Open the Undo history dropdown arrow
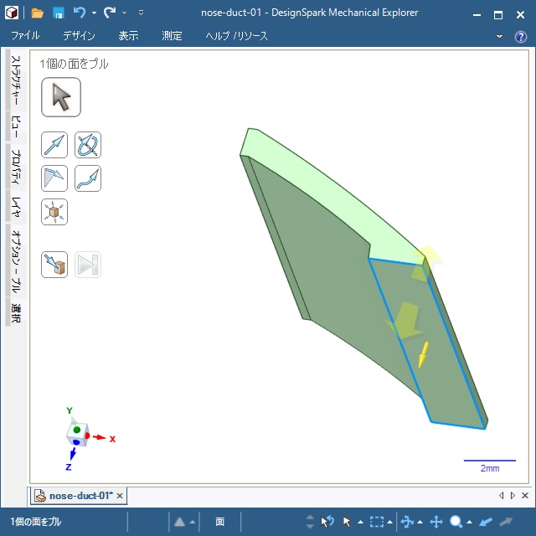The height and width of the screenshot is (536, 536). [94, 13]
